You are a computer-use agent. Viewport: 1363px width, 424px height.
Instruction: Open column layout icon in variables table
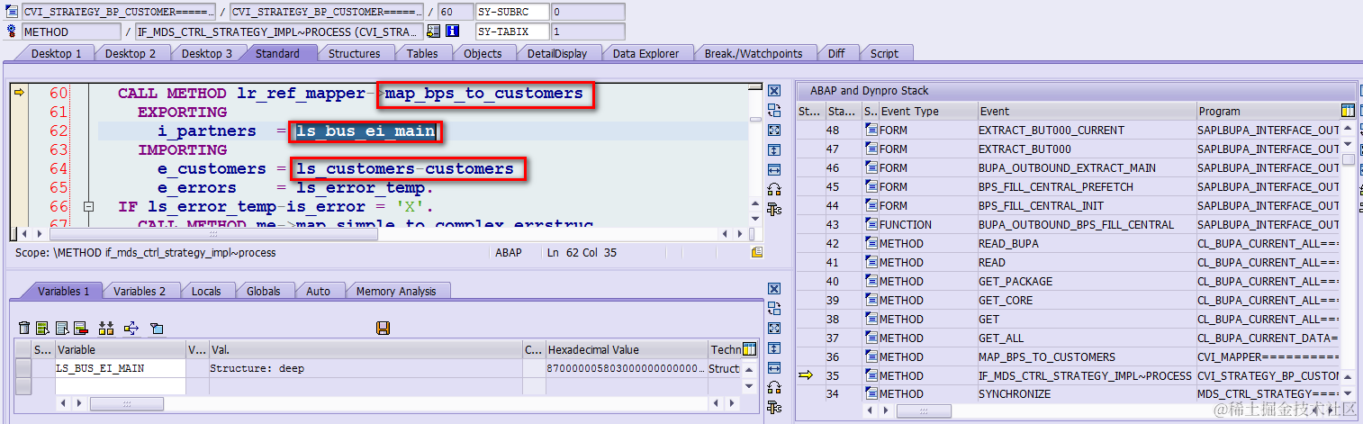coord(749,349)
